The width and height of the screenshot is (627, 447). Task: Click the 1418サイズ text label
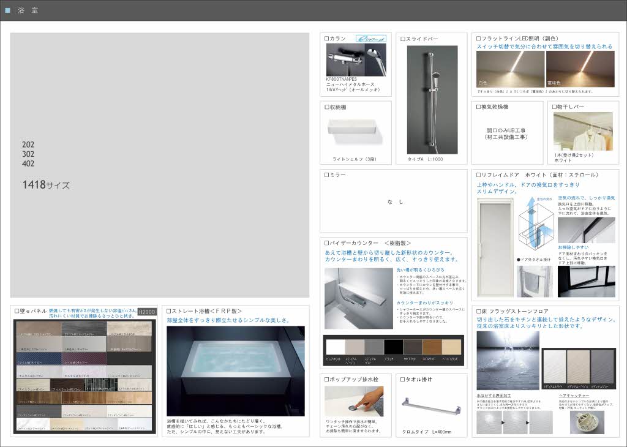(x=46, y=184)
